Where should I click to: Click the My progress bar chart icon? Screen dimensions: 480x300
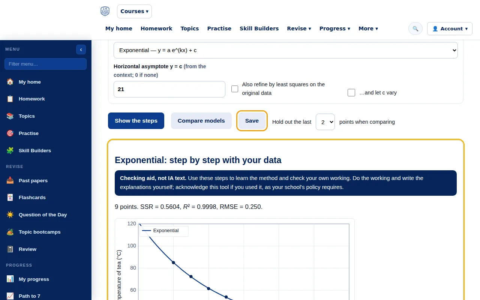10,279
